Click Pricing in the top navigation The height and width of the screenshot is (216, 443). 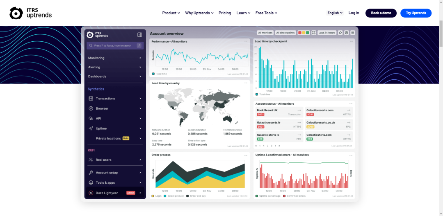pos(225,13)
